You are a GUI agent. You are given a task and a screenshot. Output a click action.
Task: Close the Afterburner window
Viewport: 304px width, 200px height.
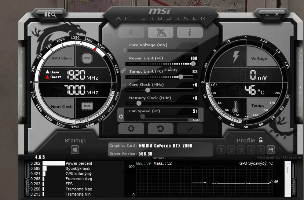point(277,14)
